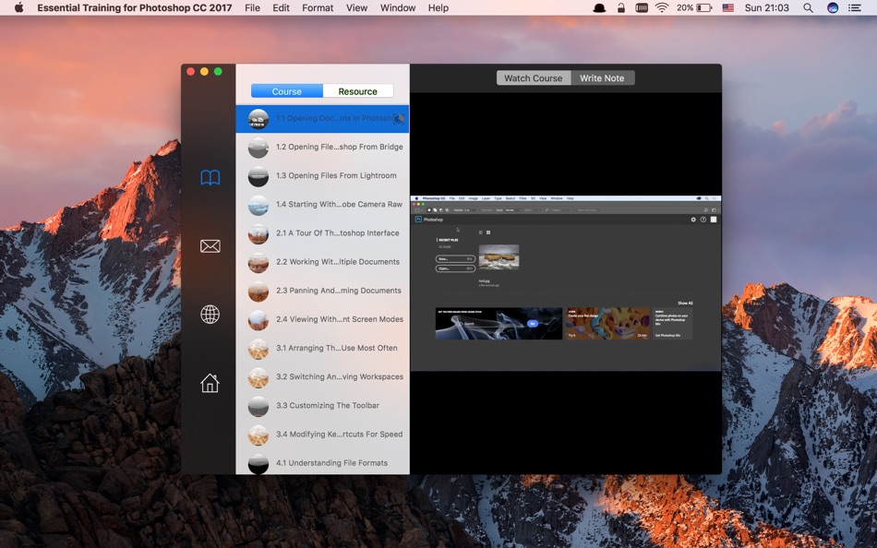Select lesson 1.3 Opening Files From Lightroom
Viewport: 877px width, 548px height.
[x=322, y=175]
